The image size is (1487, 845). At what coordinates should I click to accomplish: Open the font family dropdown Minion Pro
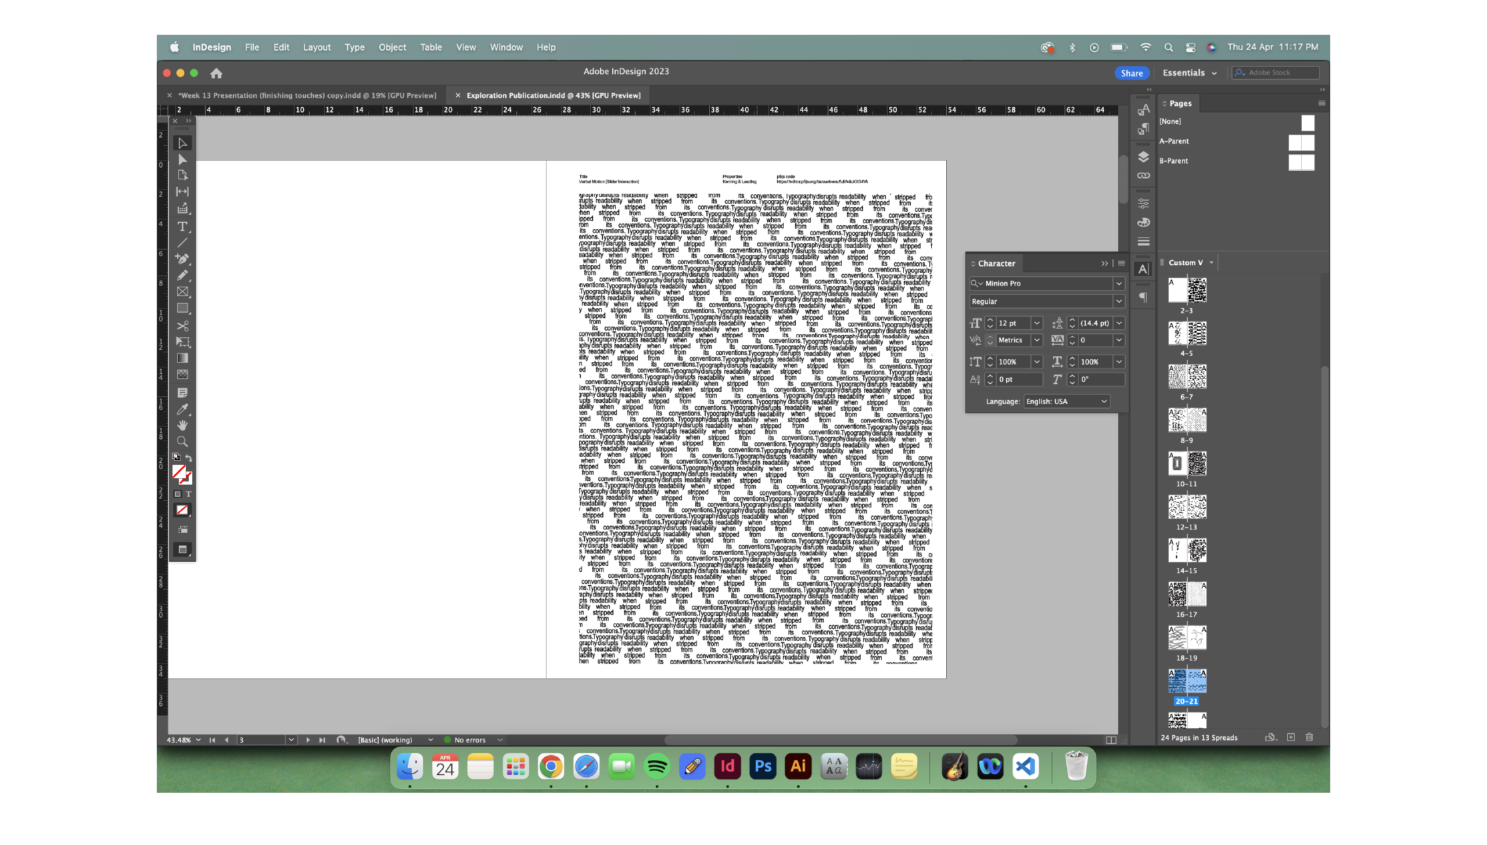pyautogui.click(x=1119, y=283)
